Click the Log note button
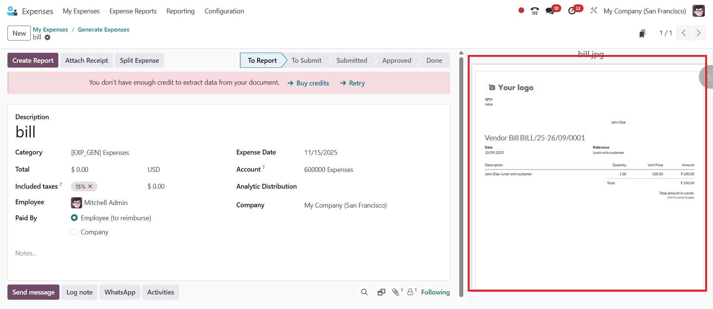 click(80, 292)
